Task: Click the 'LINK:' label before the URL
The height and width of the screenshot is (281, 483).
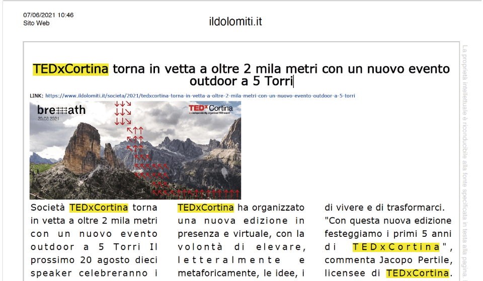Action: [36, 95]
